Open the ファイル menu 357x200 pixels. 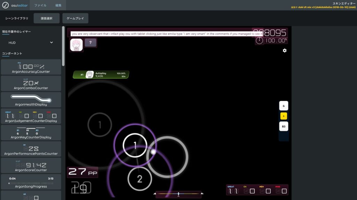(40, 5)
